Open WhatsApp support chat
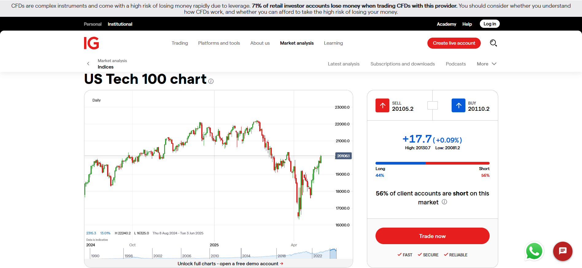Screen dimensions: 582x268 click(534, 251)
